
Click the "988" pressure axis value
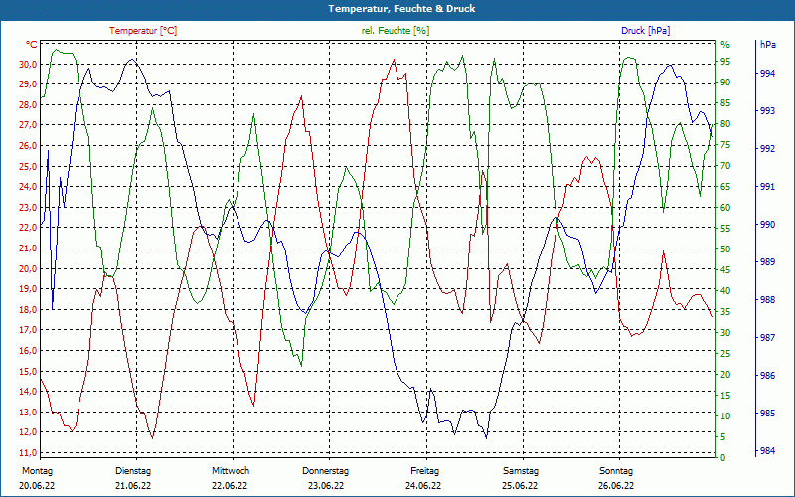pos(768,300)
